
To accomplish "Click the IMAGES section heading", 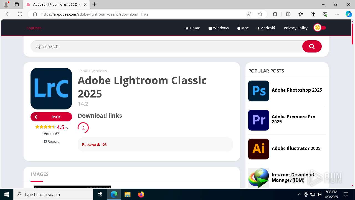I will click(x=40, y=174).
